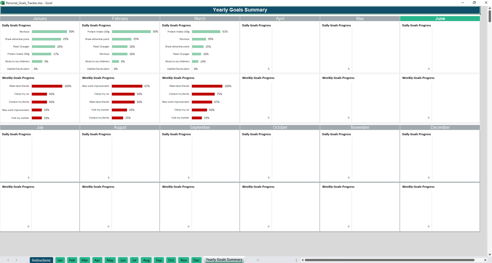
Task: Click the vertical scrollbar down arrow
Action: (x=490, y=255)
